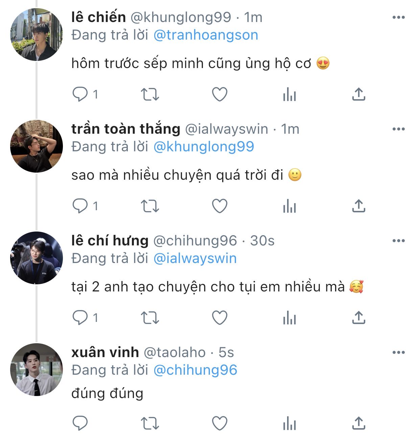420x438 pixels.
Task: Share xuân vinh's tweet
Action: tap(358, 423)
